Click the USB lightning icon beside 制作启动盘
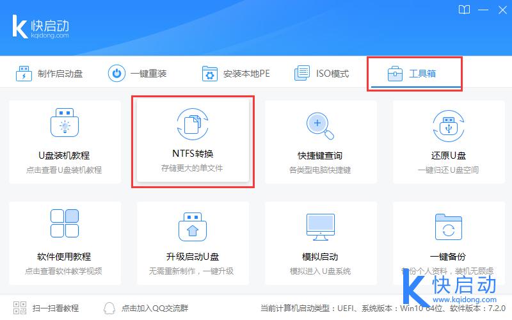 click(x=24, y=74)
